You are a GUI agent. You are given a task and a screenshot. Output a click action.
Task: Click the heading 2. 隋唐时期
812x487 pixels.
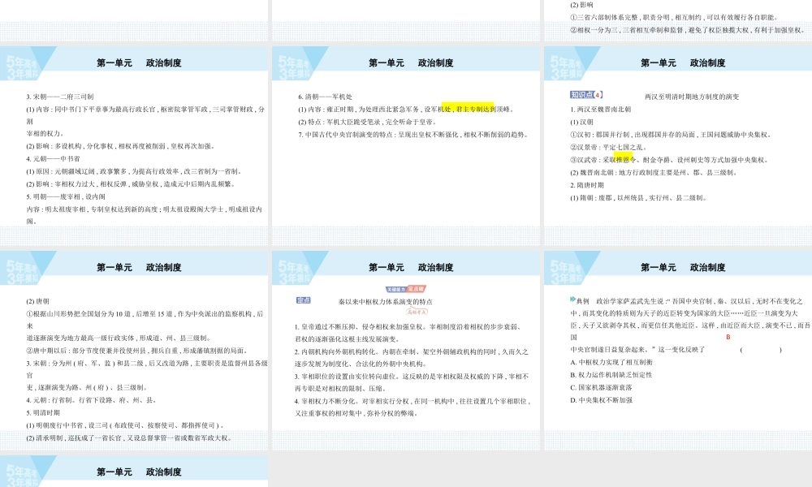pos(587,185)
